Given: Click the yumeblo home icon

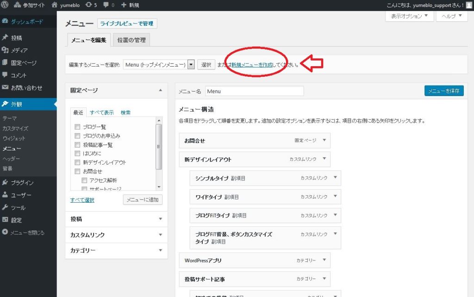Looking at the screenshot, I should click(x=55, y=5).
